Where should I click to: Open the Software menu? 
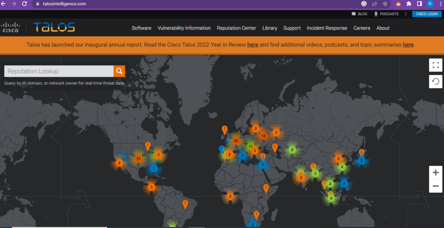pyautogui.click(x=141, y=28)
